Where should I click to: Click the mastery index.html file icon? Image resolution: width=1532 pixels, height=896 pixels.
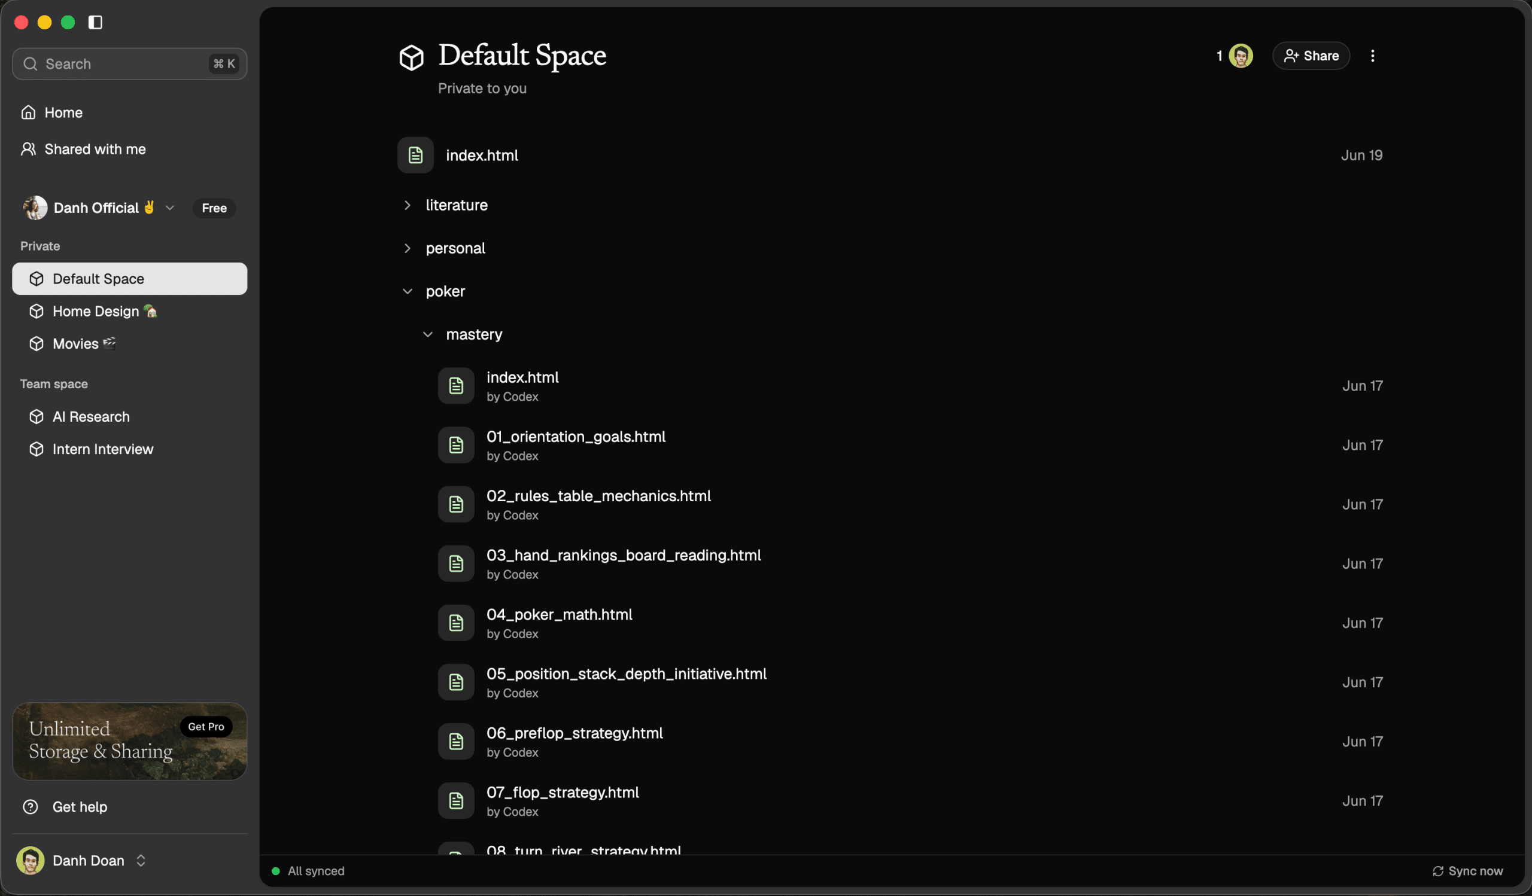[x=456, y=386]
